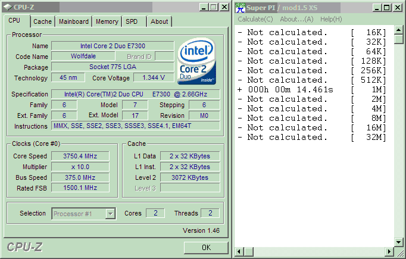This screenshot has width=406, height=259.
Task: Click the Cores value field
Action: point(155,213)
